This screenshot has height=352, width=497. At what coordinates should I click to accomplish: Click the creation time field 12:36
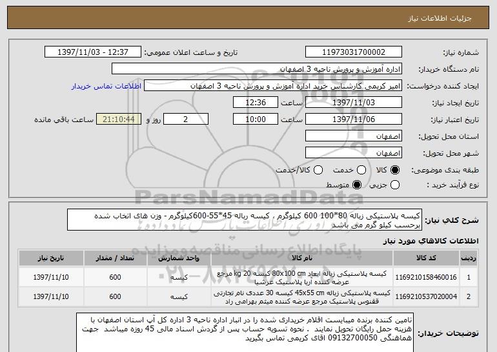pyautogui.click(x=256, y=103)
